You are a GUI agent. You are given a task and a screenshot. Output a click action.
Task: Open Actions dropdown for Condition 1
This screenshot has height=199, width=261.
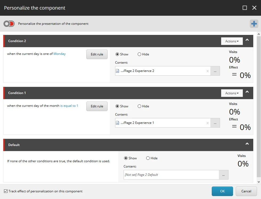click(232, 93)
